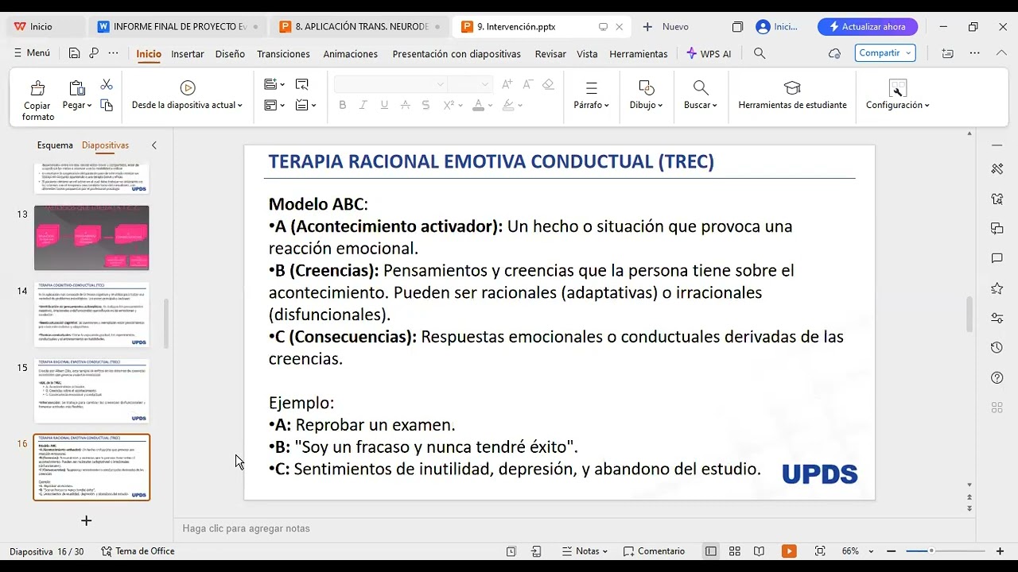
Task: Open the history clock icon in right sidebar
Action: pos(997,348)
